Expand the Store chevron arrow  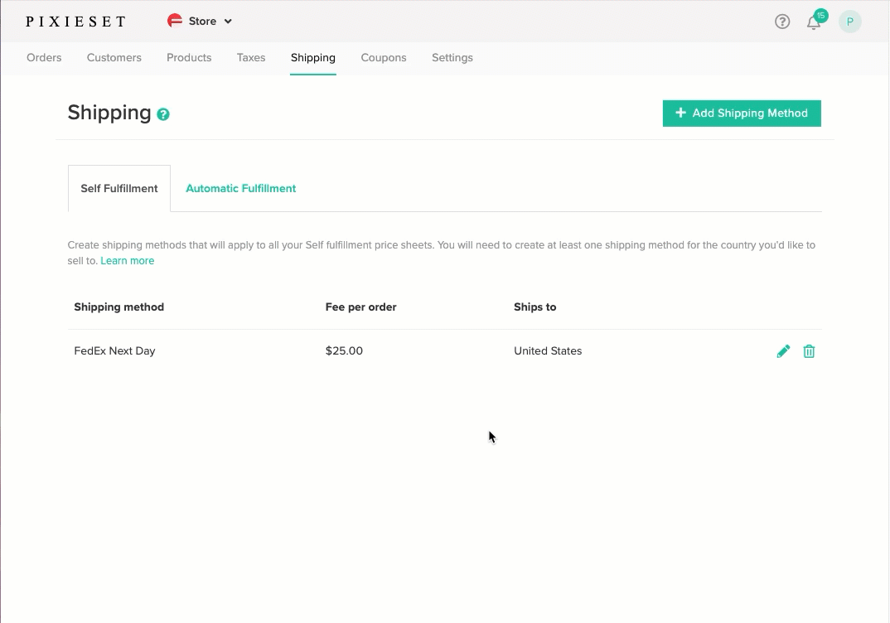(225, 22)
